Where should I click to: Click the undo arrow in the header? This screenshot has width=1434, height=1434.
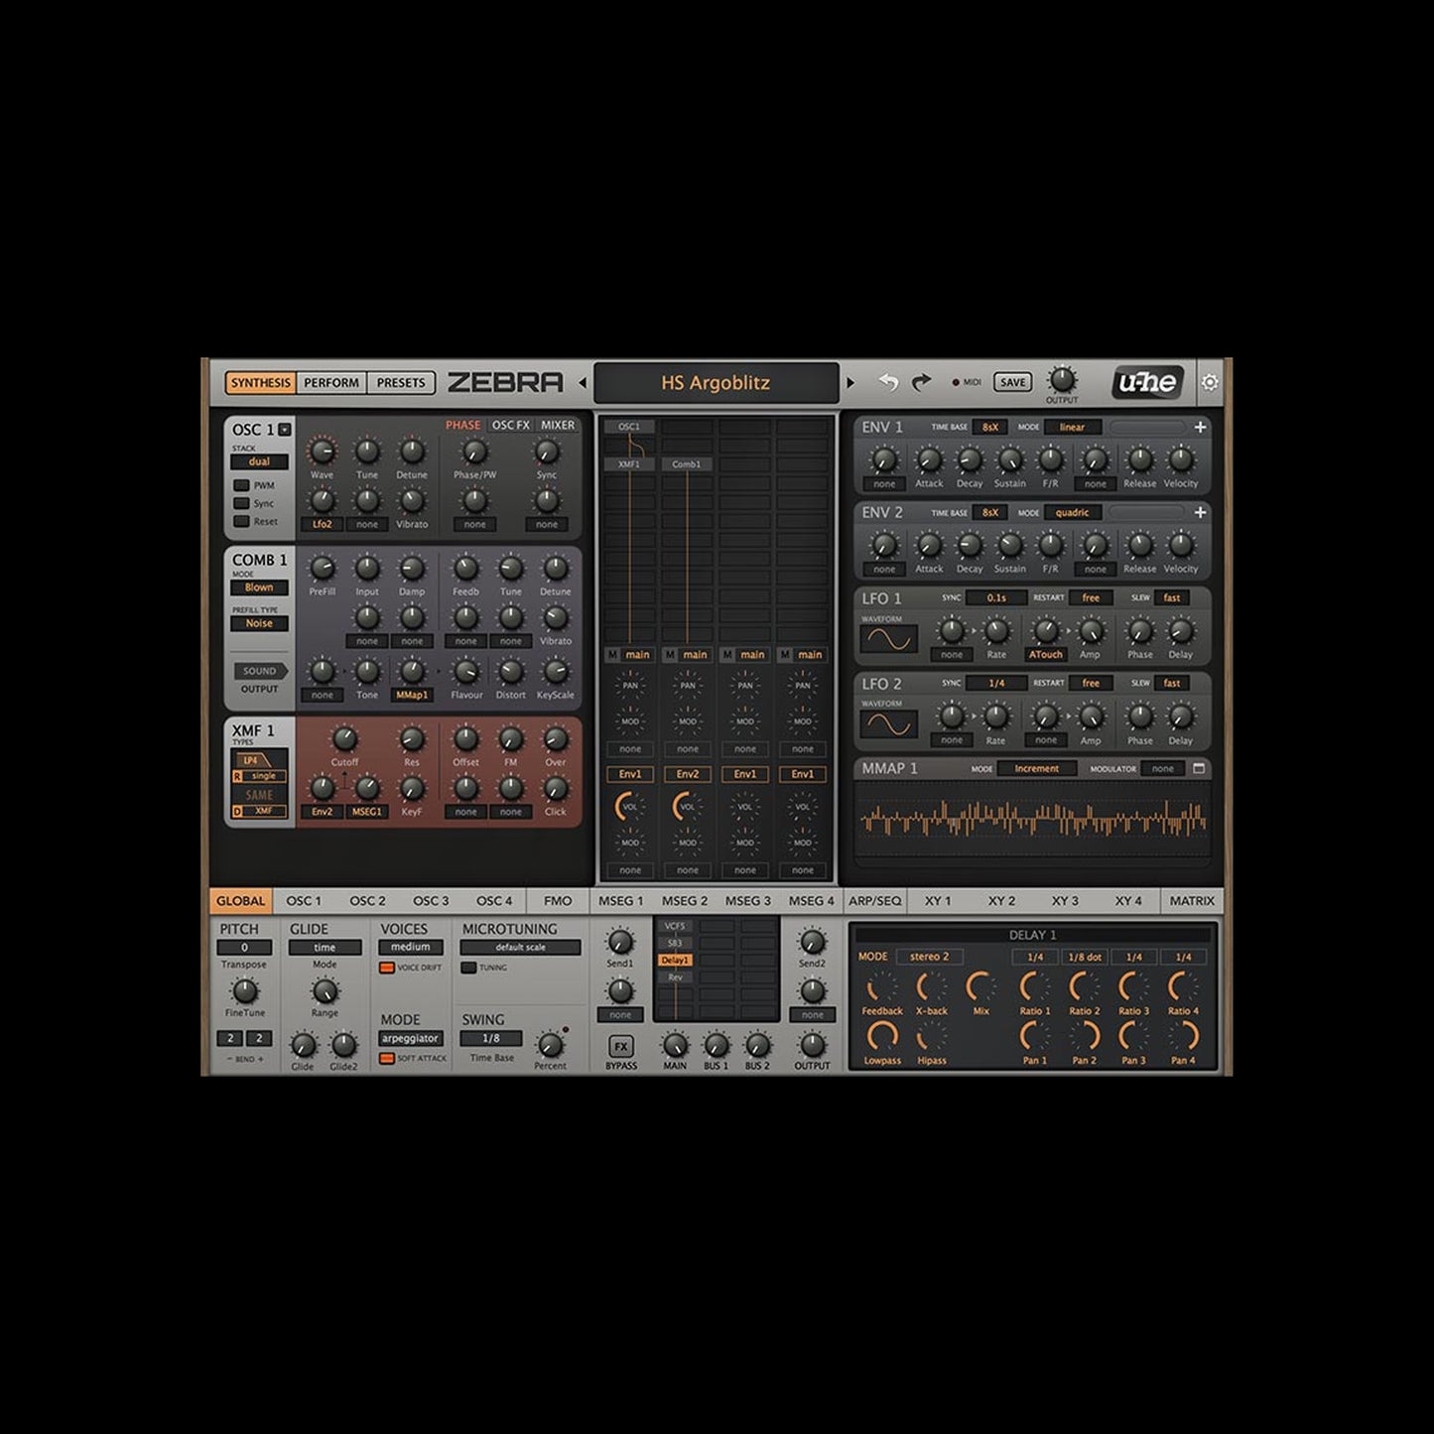pyautogui.click(x=888, y=382)
